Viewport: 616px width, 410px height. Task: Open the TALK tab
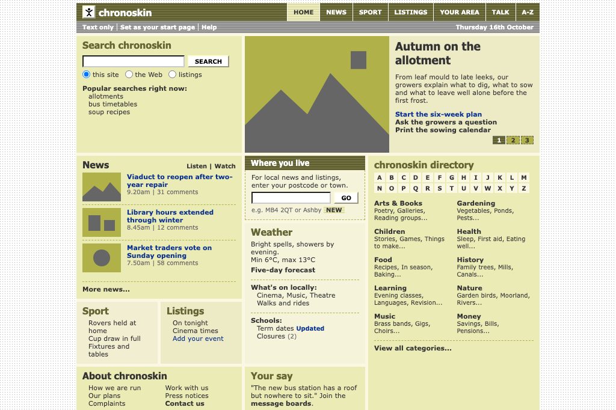[x=500, y=12]
